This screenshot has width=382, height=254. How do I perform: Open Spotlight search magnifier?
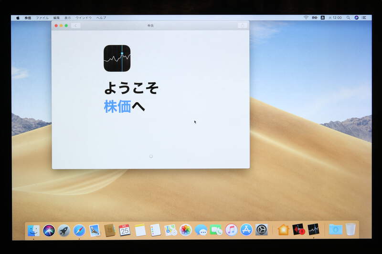click(349, 18)
